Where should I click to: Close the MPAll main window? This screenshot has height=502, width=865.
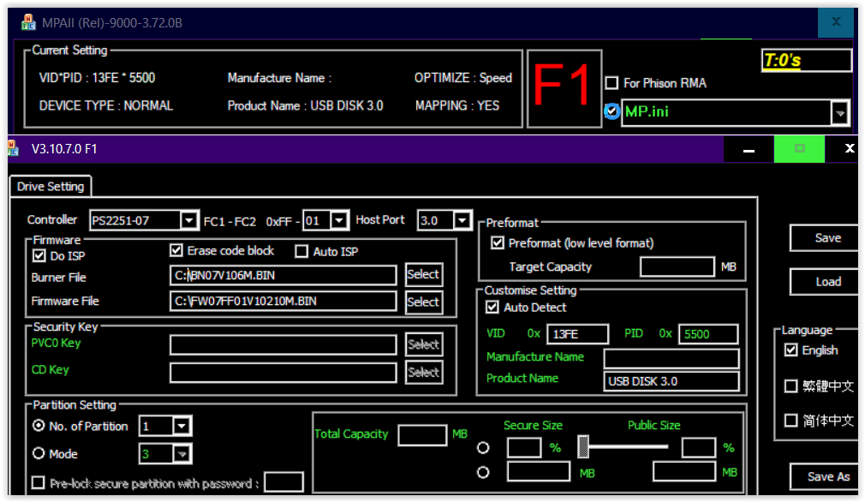[836, 22]
